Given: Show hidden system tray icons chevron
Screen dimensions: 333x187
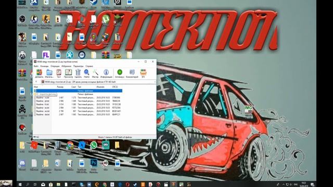Looking at the screenshot, I should pos(283,184).
